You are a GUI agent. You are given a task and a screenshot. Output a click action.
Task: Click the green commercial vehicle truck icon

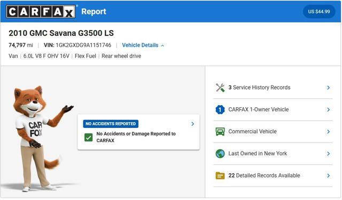[x=220, y=131]
